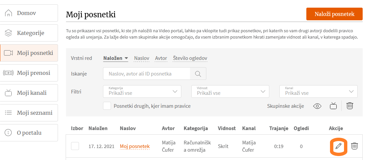
Task: Open the O portalu info page
Action: pyautogui.click(x=29, y=133)
